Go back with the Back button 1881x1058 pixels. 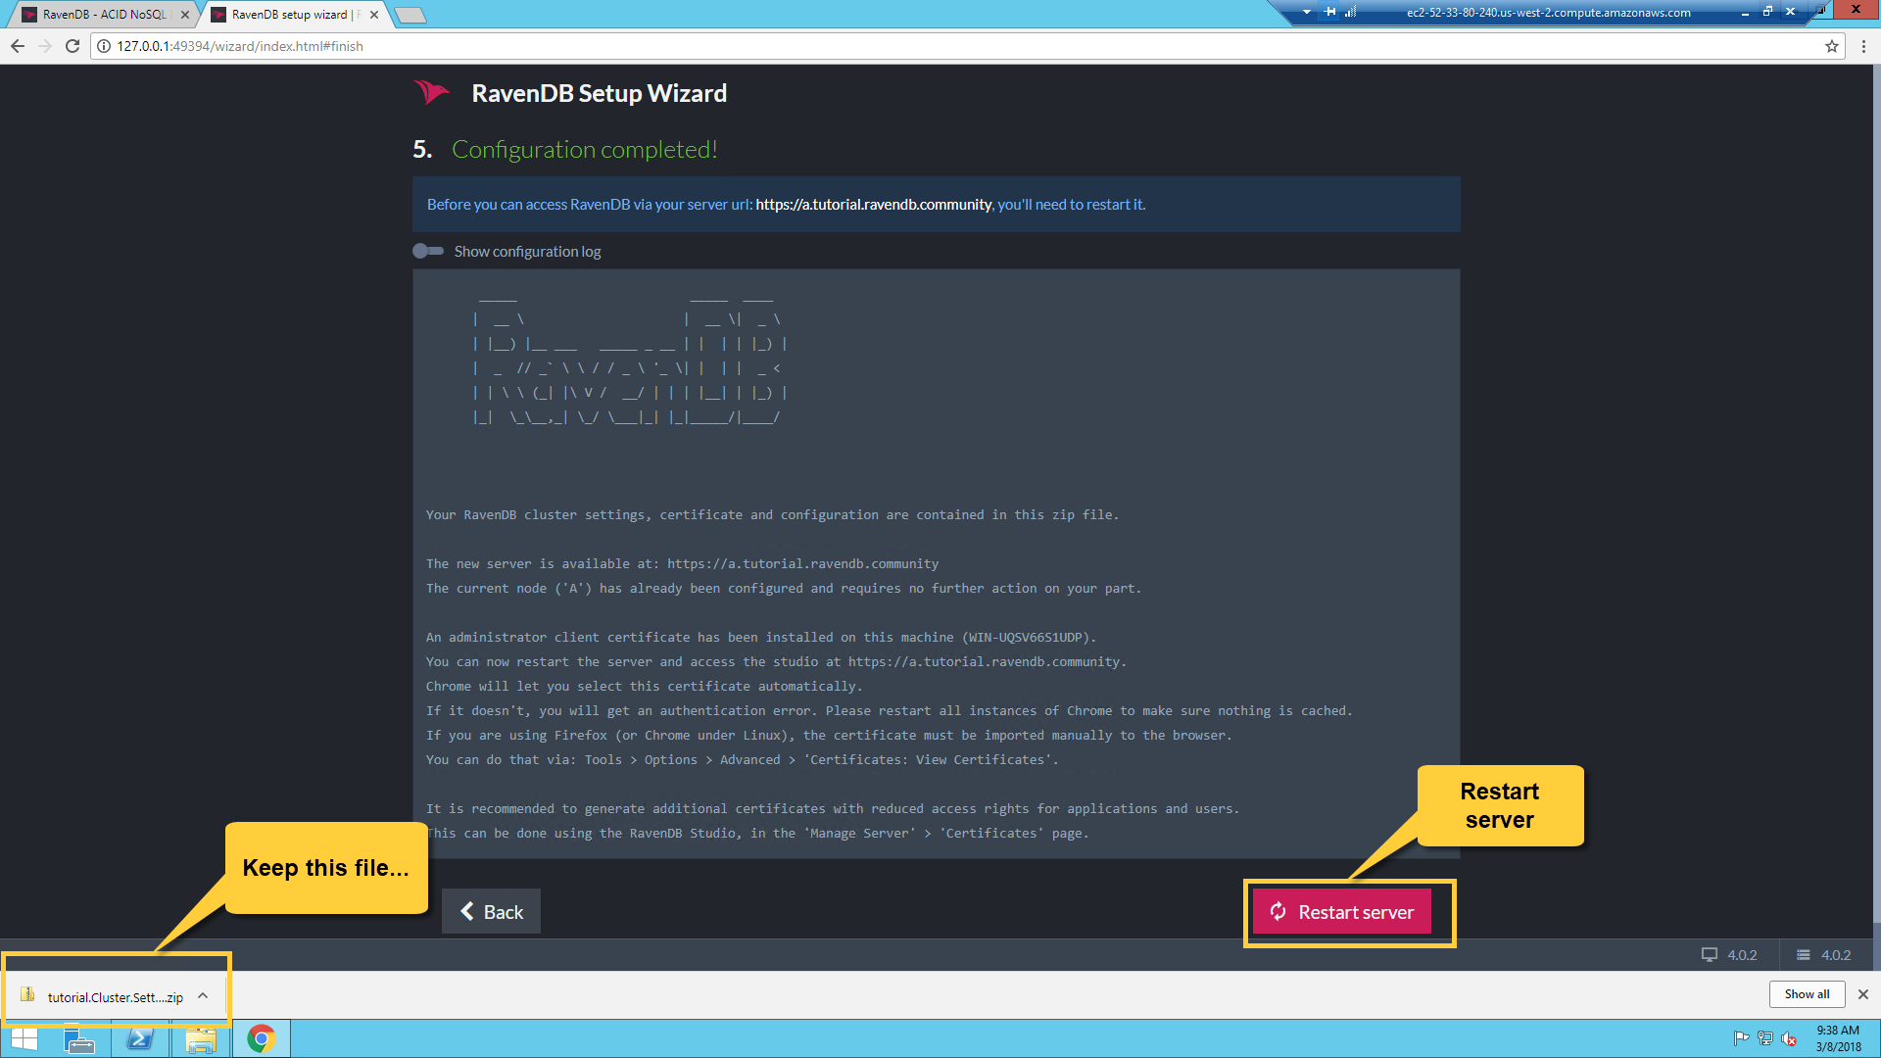[x=491, y=912]
